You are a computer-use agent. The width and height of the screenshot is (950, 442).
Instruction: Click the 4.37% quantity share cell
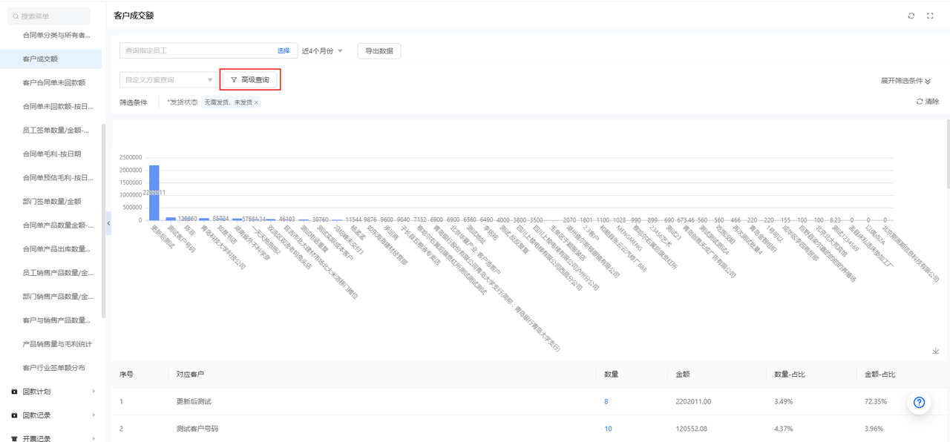click(x=783, y=429)
